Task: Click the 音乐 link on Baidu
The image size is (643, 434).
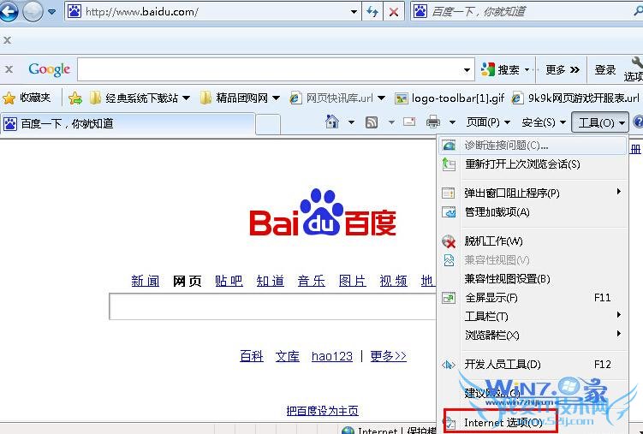Action: [312, 281]
